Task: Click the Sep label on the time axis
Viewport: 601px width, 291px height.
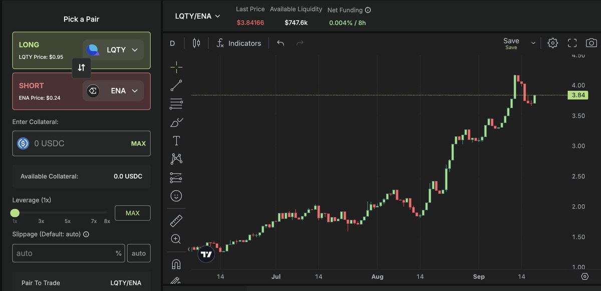Action: 479,276
